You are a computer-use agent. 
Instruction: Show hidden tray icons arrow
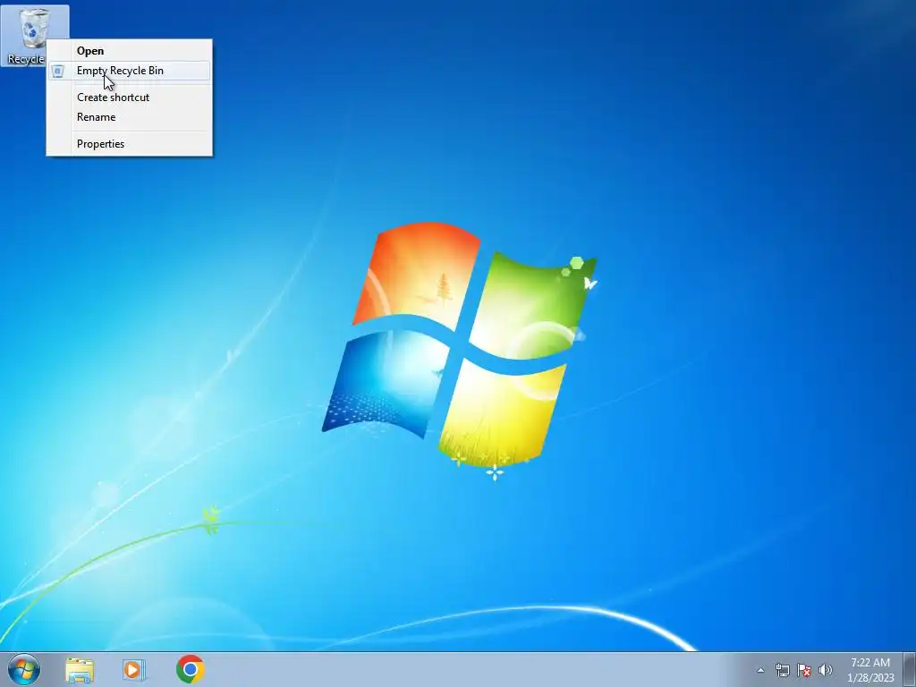(760, 670)
